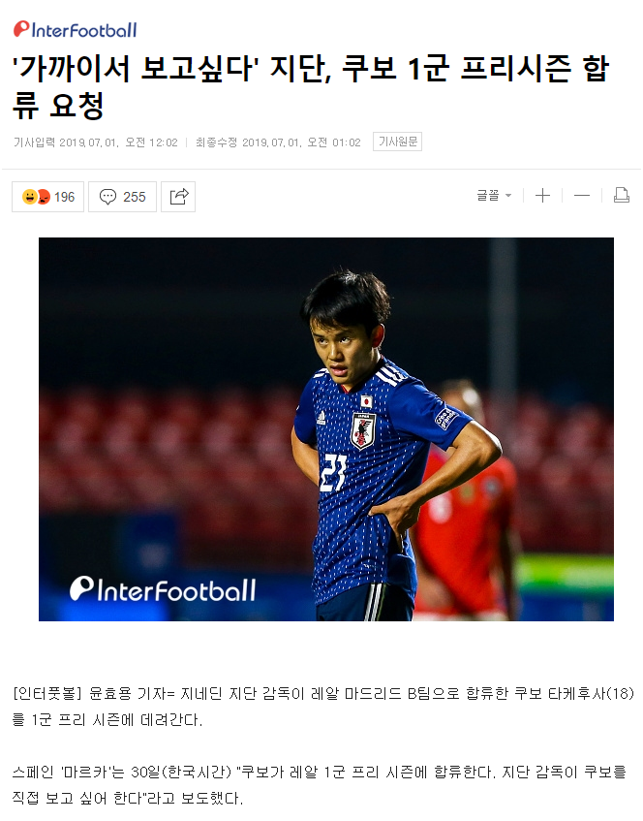This screenshot has width=643, height=821.
Task: Click the smiley emoji reaction icon
Action: (30, 197)
